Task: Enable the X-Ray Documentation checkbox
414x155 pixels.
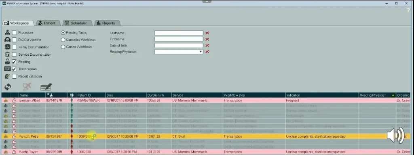Action: (x=14, y=47)
